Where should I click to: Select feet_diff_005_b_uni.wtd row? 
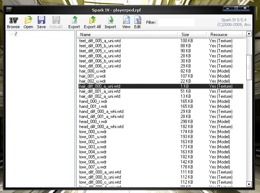[x=161, y=46]
